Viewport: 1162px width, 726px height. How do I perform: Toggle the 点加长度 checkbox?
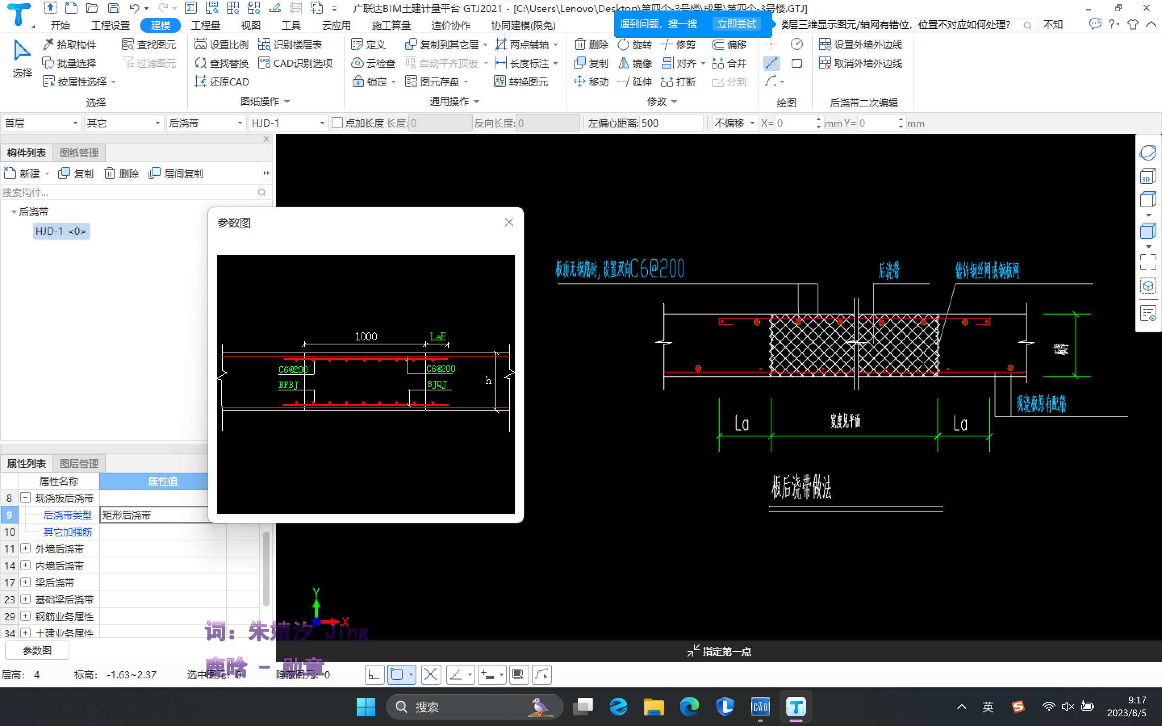[x=338, y=123]
